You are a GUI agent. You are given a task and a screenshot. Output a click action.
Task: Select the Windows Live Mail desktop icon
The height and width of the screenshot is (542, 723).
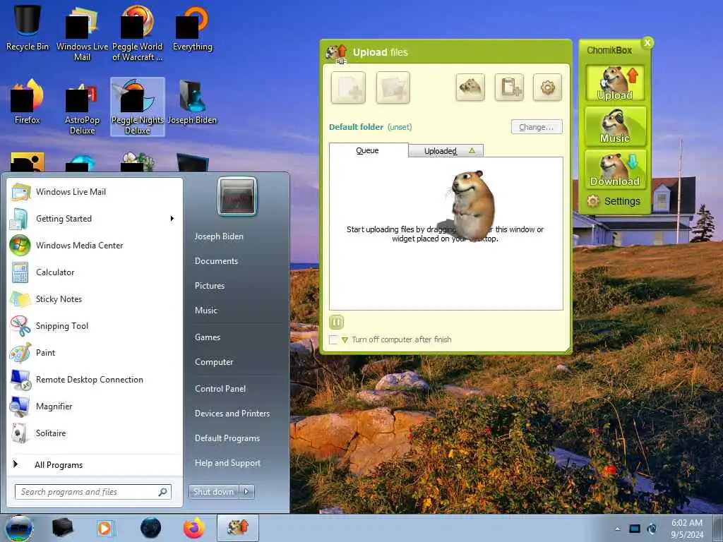tap(82, 32)
